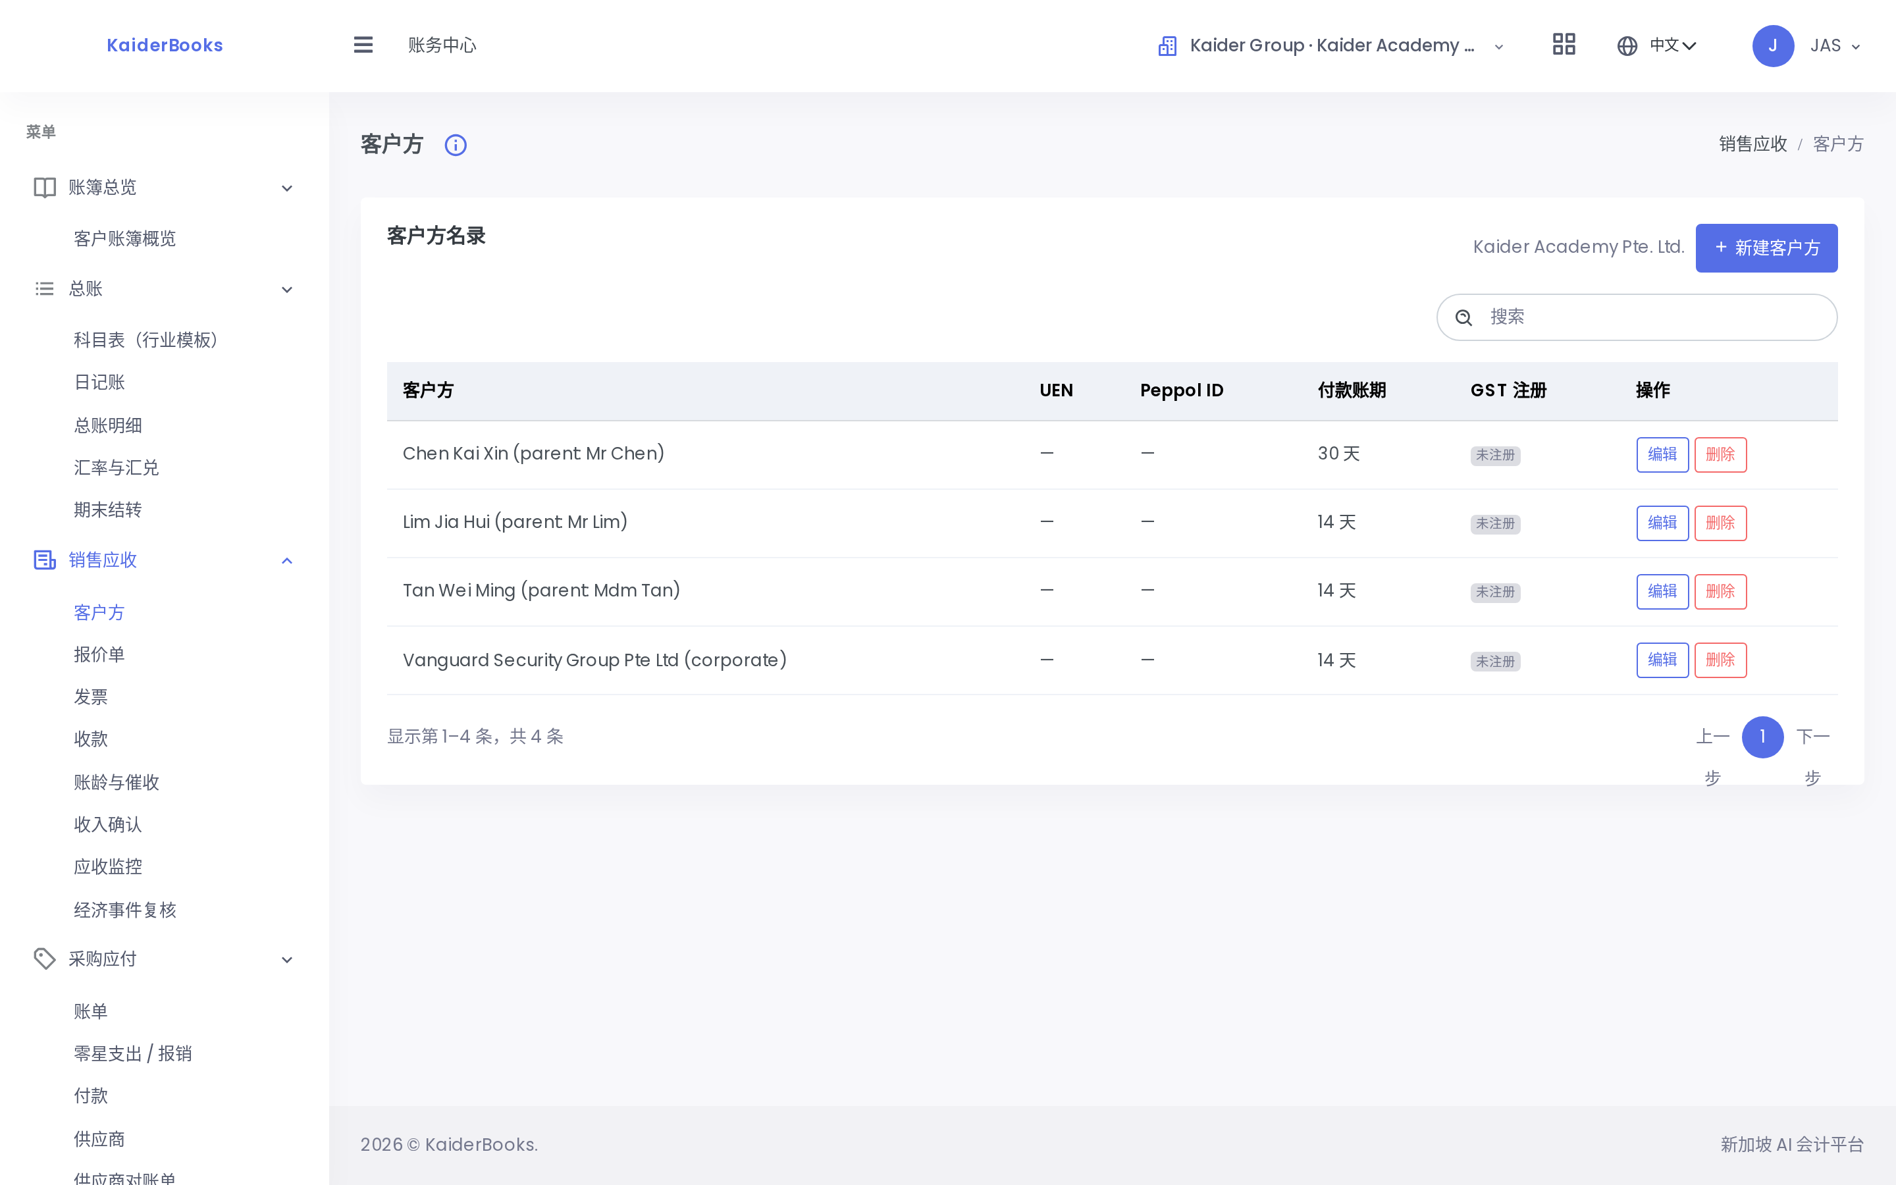The image size is (1896, 1185).
Task: Click the 下一步 pagination link
Action: coord(1812,757)
